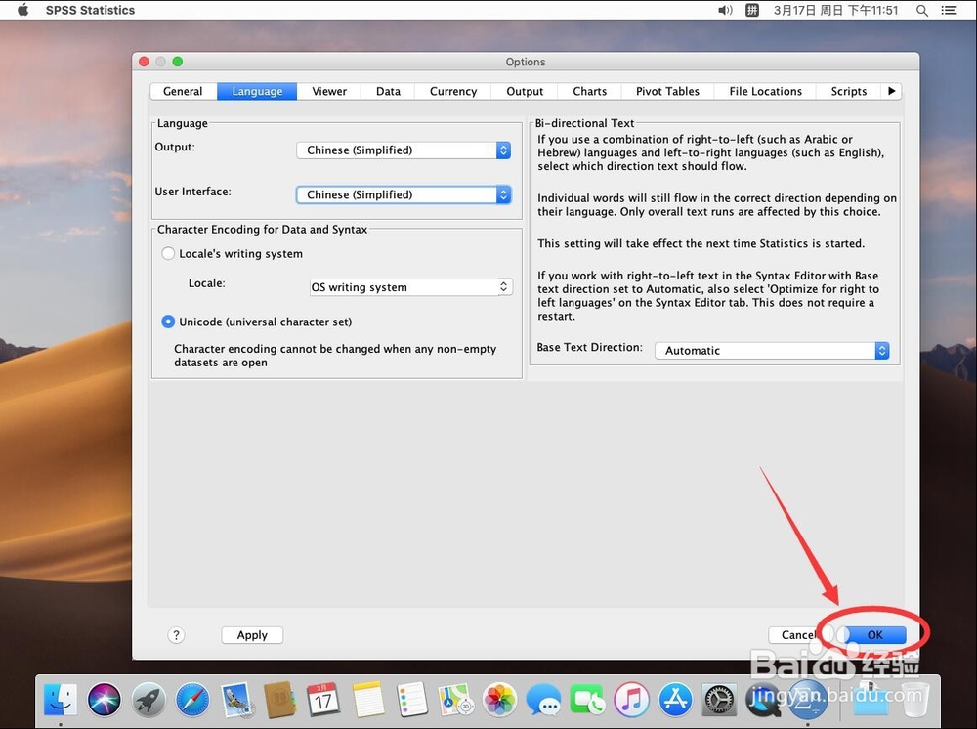Image resolution: width=977 pixels, height=729 pixels.
Task: Open the Apple menu
Action: coord(22,10)
